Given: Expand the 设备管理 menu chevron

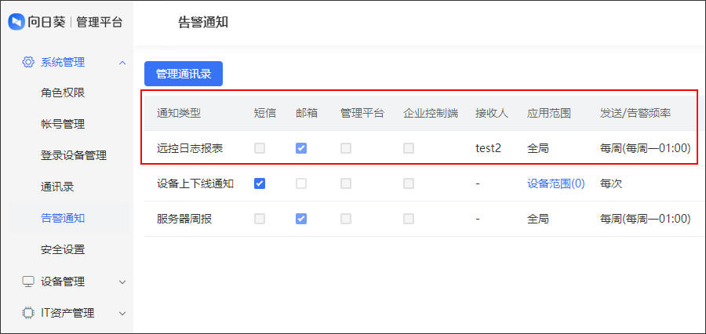Looking at the screenshot, I should (x=122, y=282).
